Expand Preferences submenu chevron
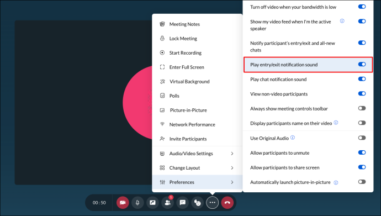This screenshot has width=381, height=216. [x=232, y=182]
